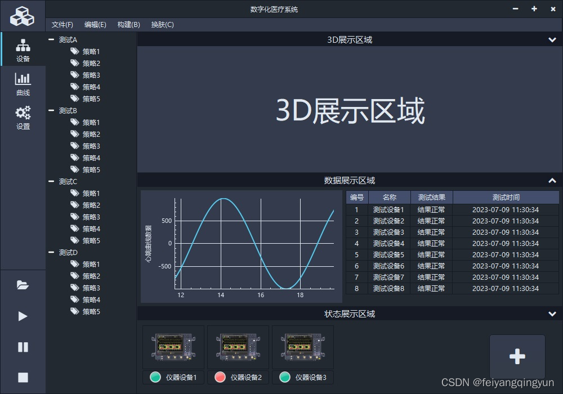Stop the test with the stop icon
Viewport: 563px width, 394px height.
point(23,378)
